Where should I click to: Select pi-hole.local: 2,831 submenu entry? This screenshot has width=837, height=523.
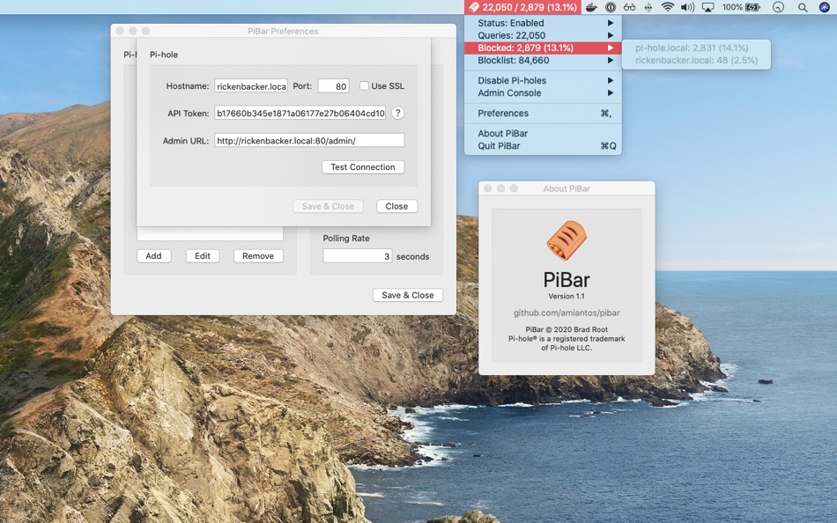(x=696, y=48)
